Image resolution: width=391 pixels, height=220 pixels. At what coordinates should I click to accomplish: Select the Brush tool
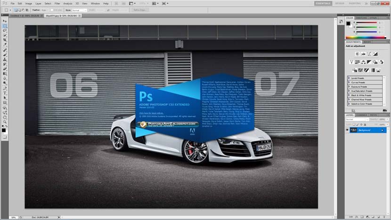click(x=5, y=55)
